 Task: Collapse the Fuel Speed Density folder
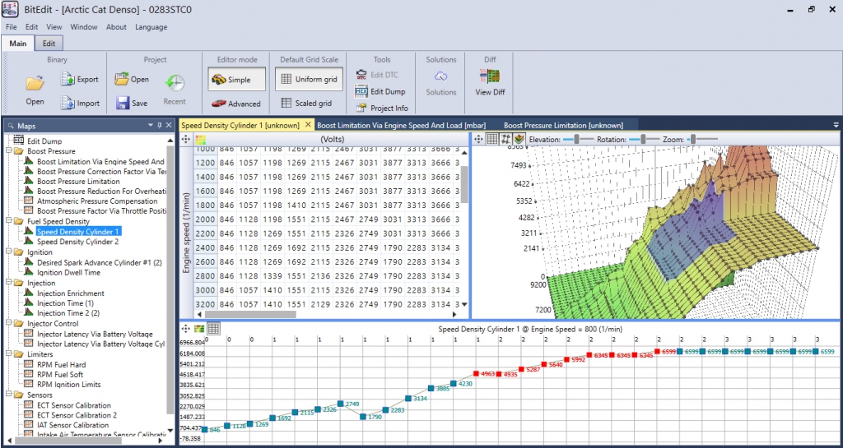pyautogui.click(x=8, y=221)
